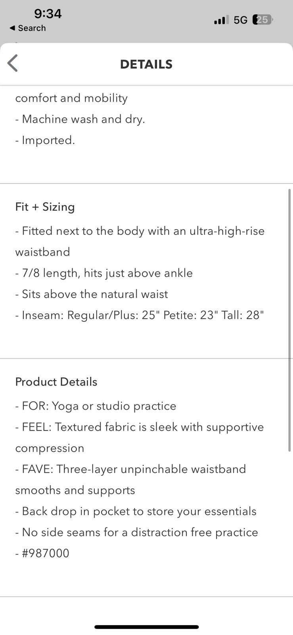Tap the product number #987000
Viewport: 293px width, 635px height.
pyautogui.click(x=42, y=553)
